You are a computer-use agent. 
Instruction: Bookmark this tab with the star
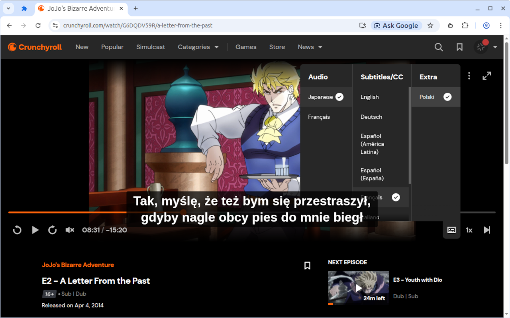(430, 25)
